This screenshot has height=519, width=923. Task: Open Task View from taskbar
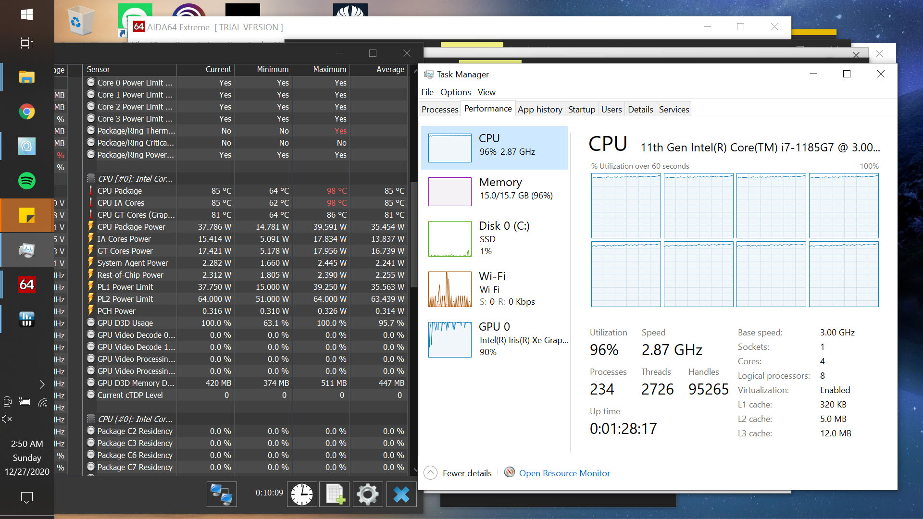coord(27,43)
